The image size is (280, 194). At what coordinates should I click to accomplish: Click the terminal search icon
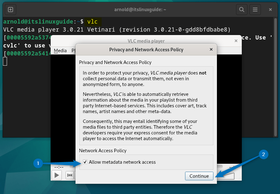point(241,10)
